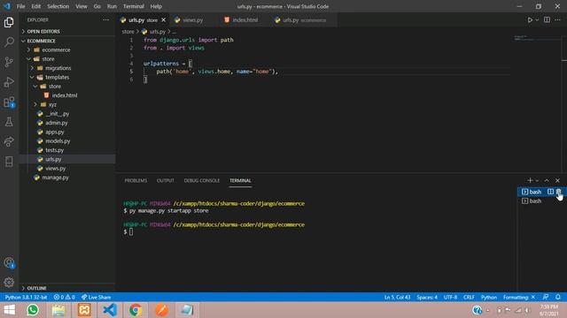Viewport: 567px width, 318px height.
Task: Open index.html in the file tree
Action: (x=65, y=95)
